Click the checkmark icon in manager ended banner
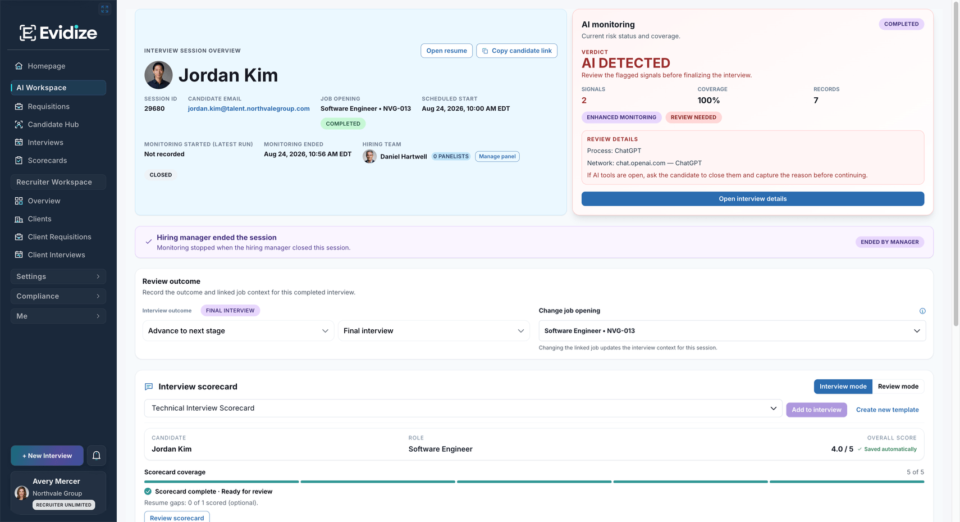The height and width of the screenshot is (522, 960). (149, 242)
